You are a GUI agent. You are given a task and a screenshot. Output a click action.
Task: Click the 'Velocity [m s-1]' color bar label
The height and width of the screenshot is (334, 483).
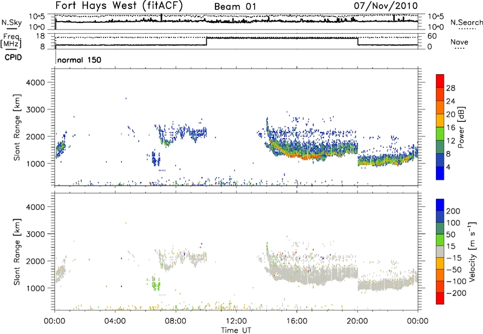[x=472, y=251]
